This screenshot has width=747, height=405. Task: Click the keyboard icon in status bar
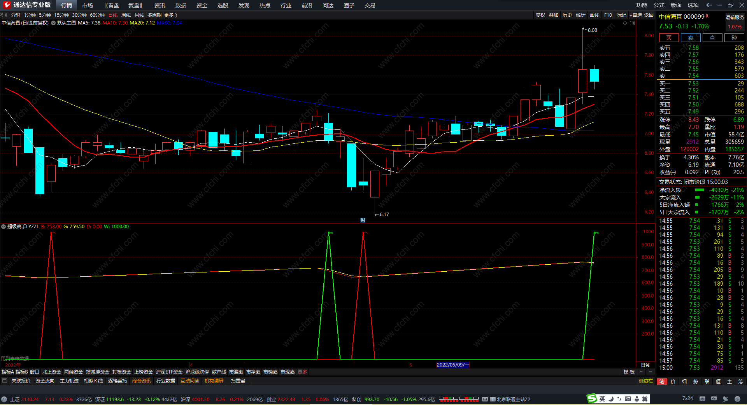coord(702,399)
